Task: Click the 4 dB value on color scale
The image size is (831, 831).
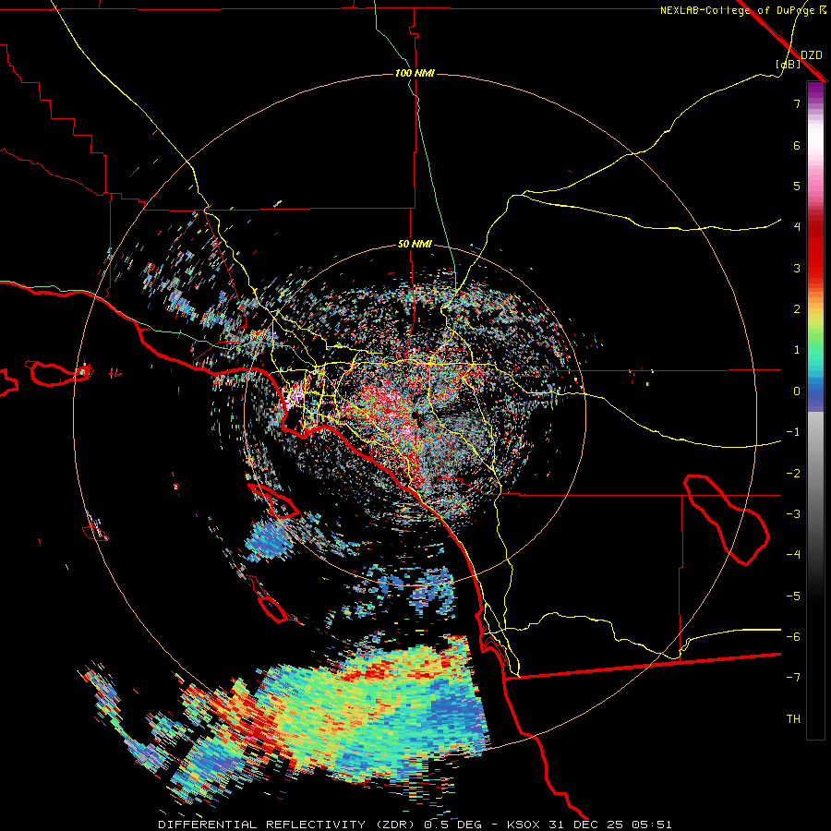Action: click(x=797, y=227)
